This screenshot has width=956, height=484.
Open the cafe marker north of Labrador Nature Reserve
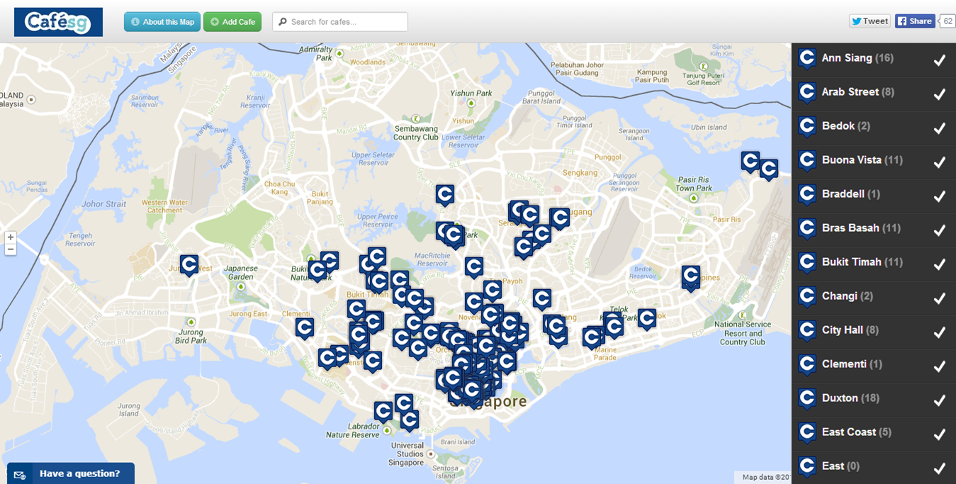(383, 412)
